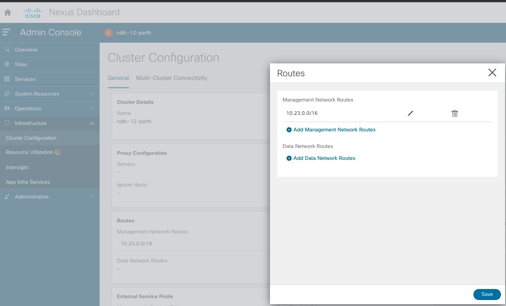Click the Administrative user icon

7,197
